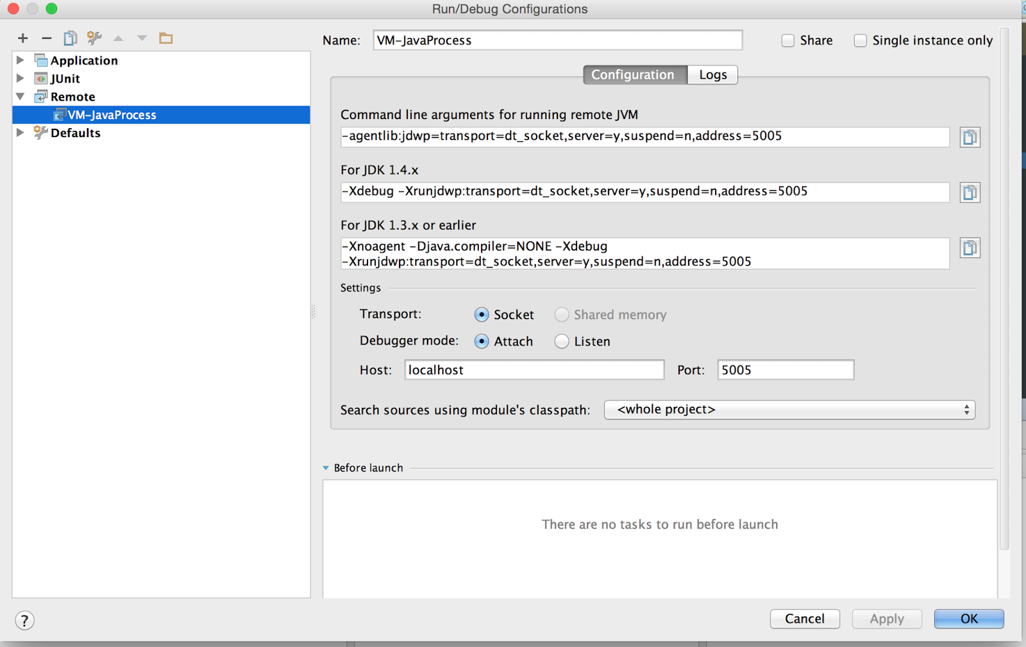Move configuration down in the list
The image size is (1026, 647).
(142, 38)
